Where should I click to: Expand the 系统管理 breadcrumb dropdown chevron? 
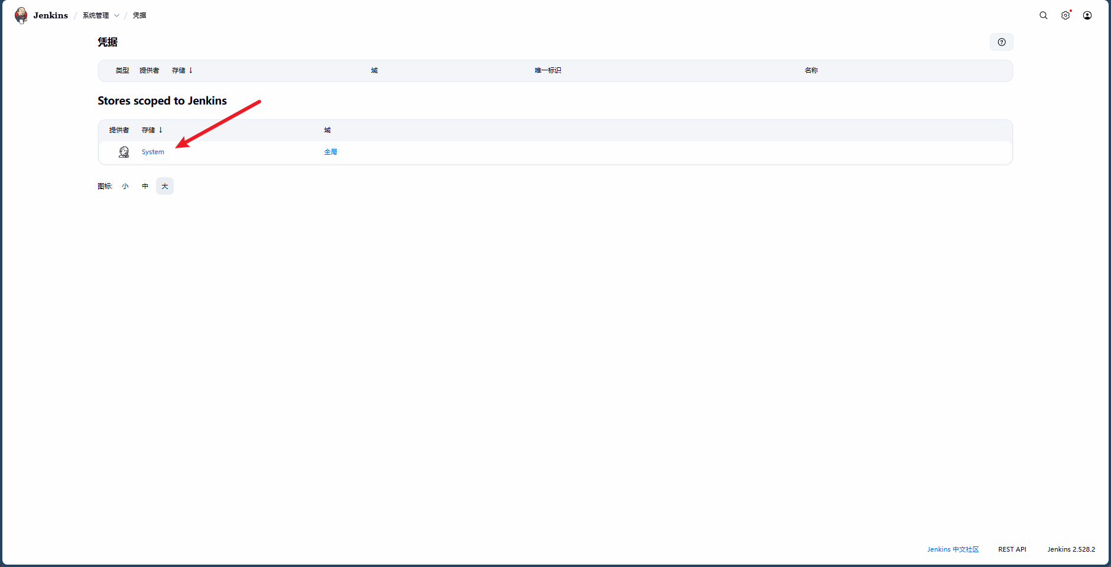tap(116, 15)
